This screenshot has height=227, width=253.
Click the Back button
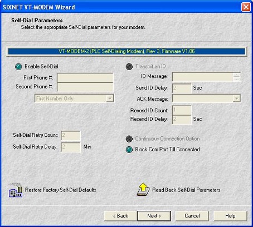[120, 216]
